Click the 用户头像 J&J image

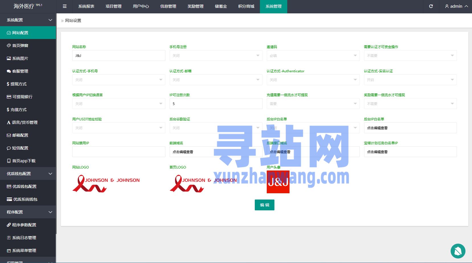(278, 182)
